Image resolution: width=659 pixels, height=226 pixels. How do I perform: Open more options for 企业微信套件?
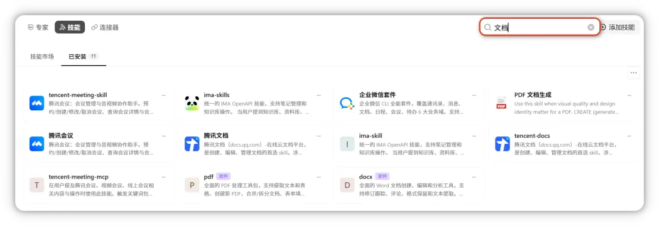474,95
